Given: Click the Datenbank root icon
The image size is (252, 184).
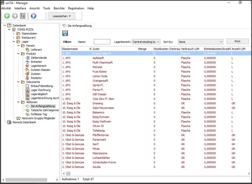Looking at the screenshot, I should 9,25.
